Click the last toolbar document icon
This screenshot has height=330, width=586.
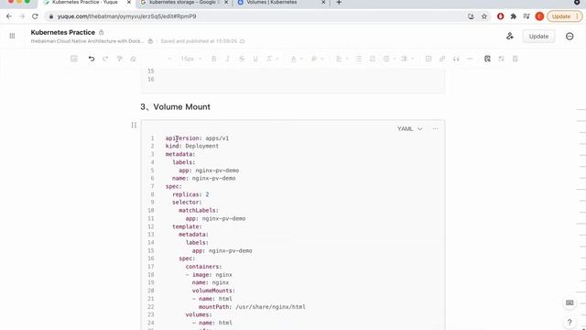[x=515, y=59]
